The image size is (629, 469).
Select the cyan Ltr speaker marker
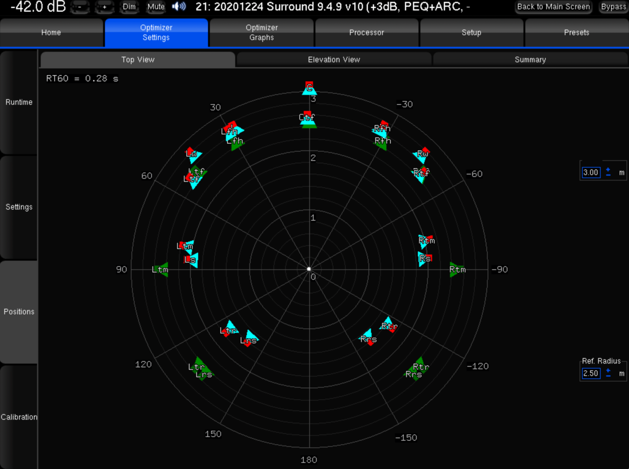pyautogui.click(x=229, y=329)
